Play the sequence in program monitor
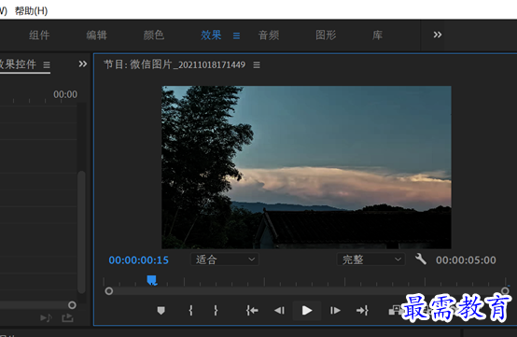 (307, 310)
